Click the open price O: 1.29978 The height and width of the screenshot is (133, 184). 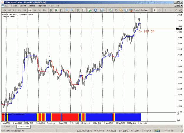click(x=99, y=131)
